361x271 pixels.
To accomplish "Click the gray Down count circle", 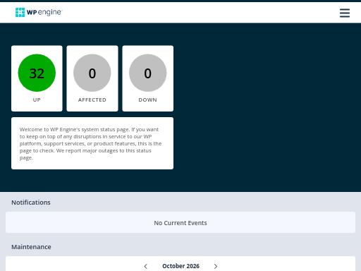I will 148,73.
